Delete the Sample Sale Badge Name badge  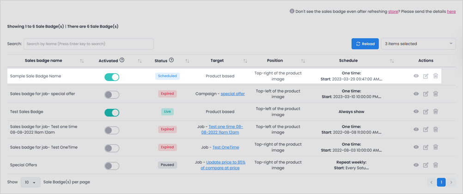tap(435, 76)
